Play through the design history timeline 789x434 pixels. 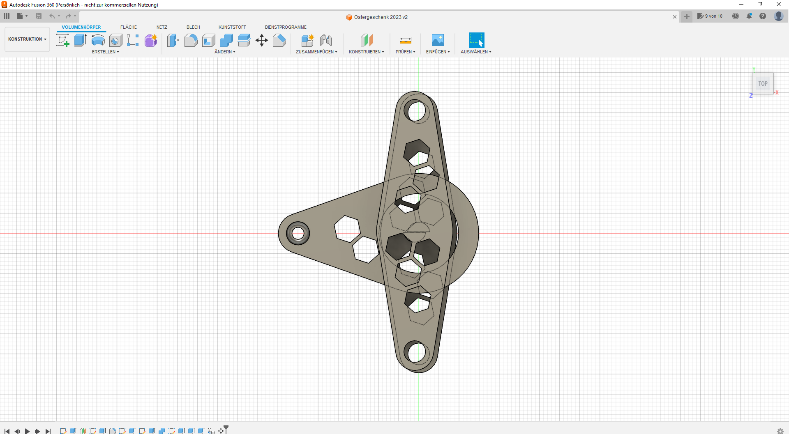(27, 431)
